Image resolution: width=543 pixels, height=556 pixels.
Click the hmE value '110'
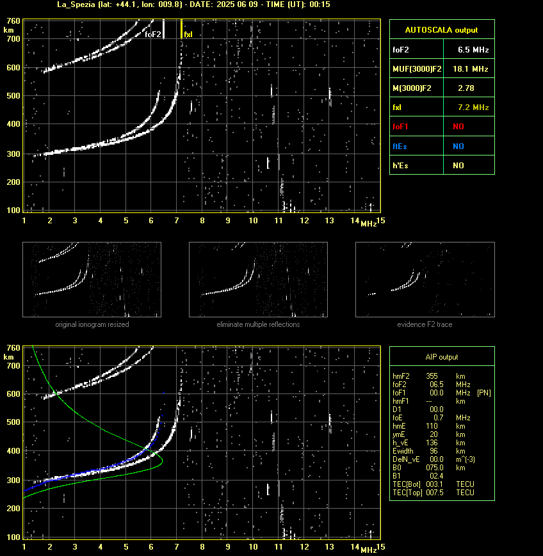tap(432, 426)
